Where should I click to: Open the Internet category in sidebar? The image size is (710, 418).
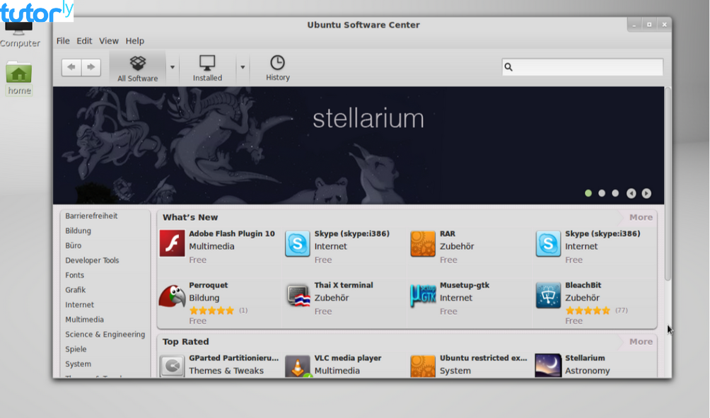[80, 305]
